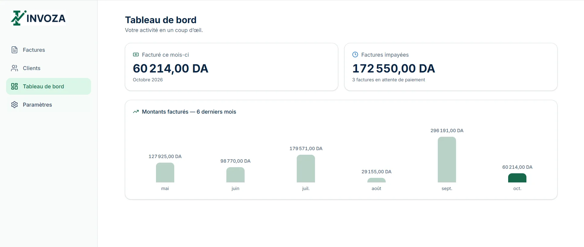This screenshot has width=584, height=247.
Task: Click the banknote icon beside Facturé ce mois-ci
Action: (136, 55)
